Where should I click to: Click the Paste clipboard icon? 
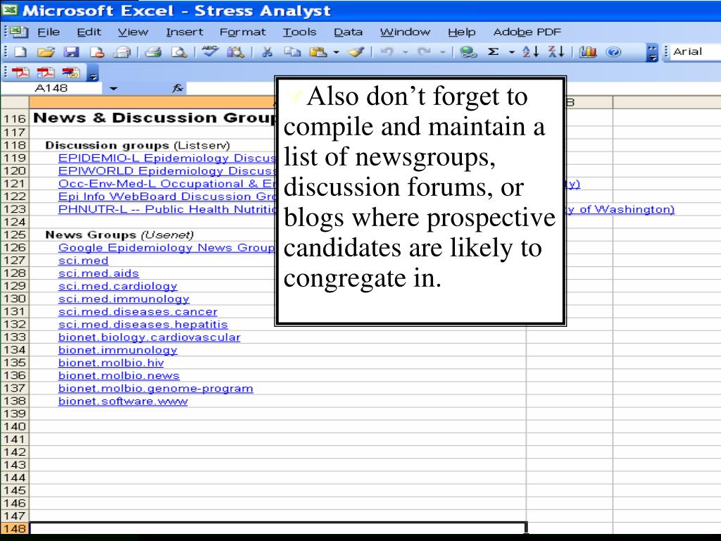point(318,52)
